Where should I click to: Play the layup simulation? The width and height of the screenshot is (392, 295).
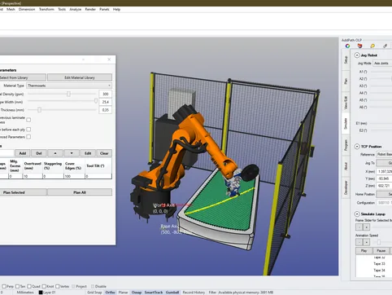(364, 250)
